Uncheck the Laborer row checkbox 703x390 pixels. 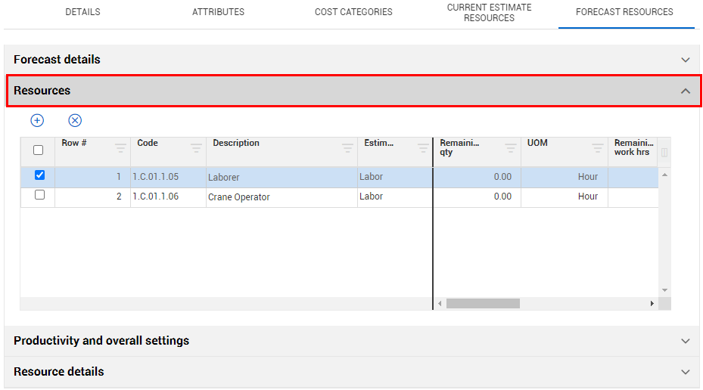coord(40,175)
